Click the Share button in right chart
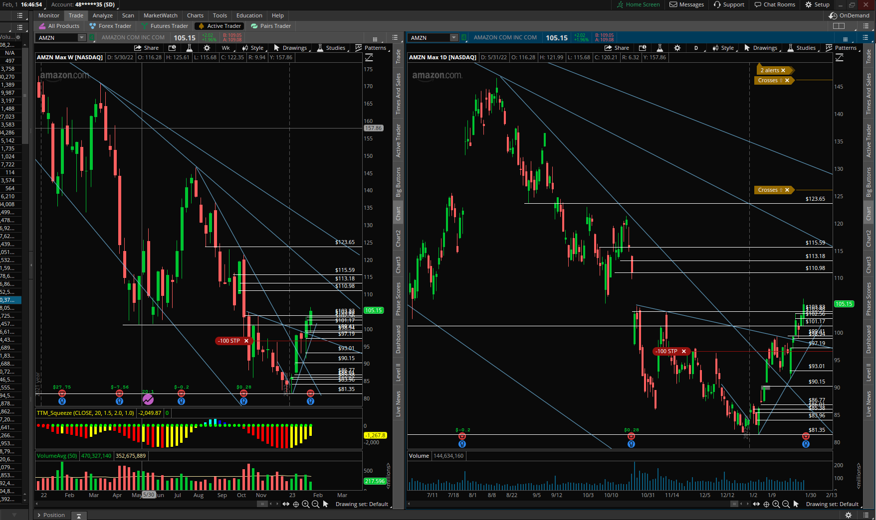This screenshot has height=520, width=876. click(x=617, y=48)
